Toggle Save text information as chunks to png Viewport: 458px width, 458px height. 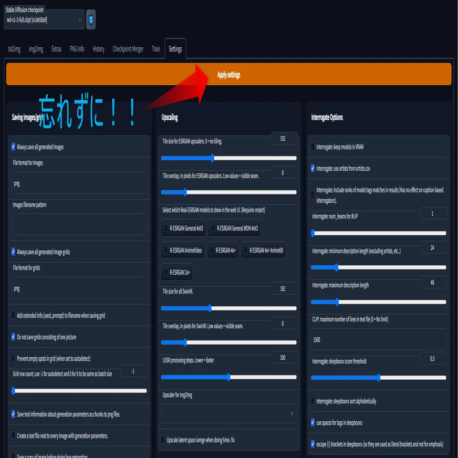pos(13,414)
